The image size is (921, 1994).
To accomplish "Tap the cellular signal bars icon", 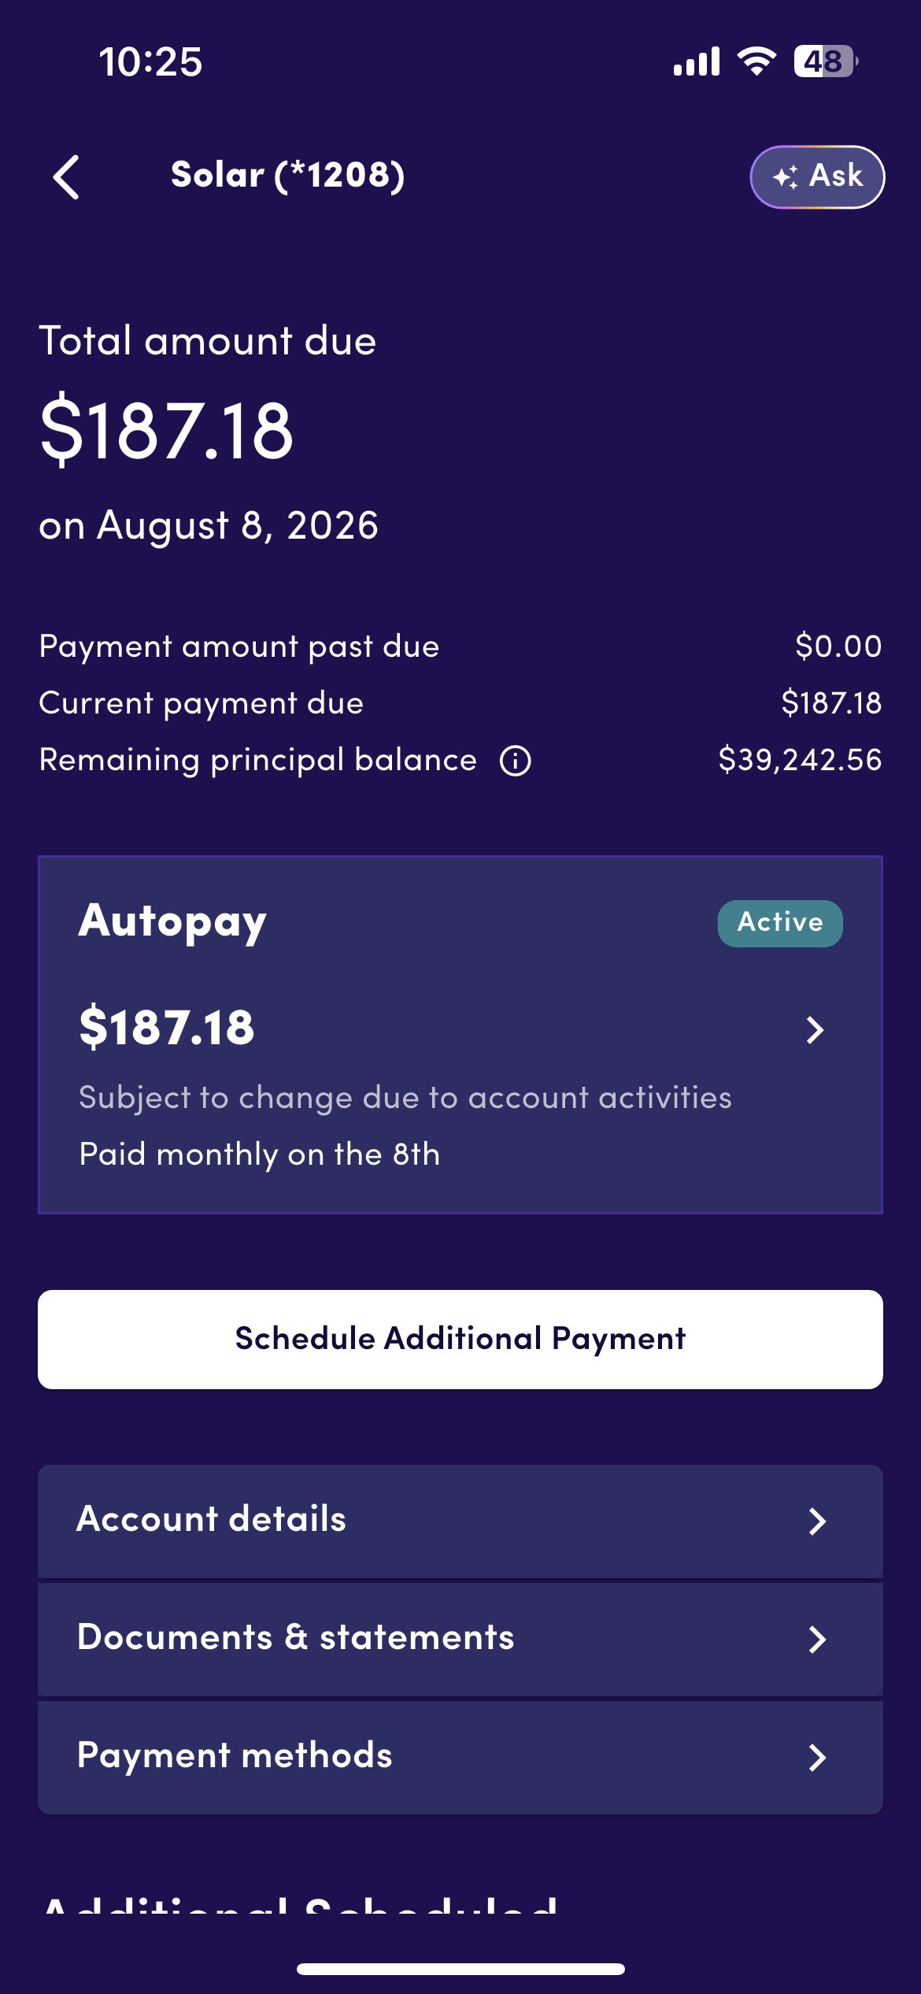I will [697, 61].
